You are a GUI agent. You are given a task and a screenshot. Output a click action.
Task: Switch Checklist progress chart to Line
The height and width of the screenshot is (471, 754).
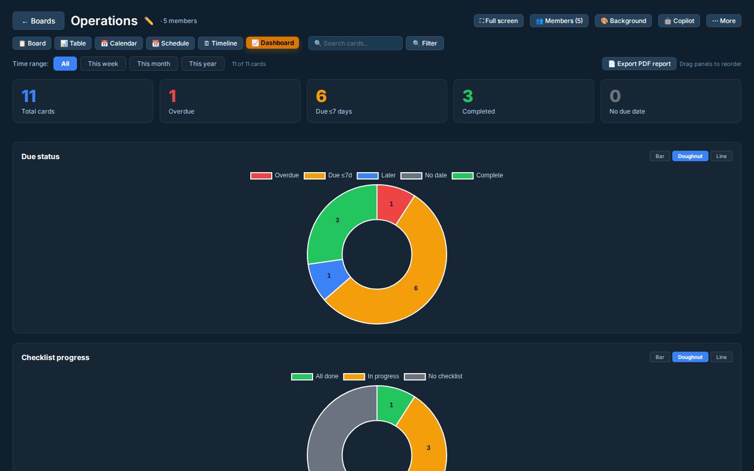[x=721, y=357]
